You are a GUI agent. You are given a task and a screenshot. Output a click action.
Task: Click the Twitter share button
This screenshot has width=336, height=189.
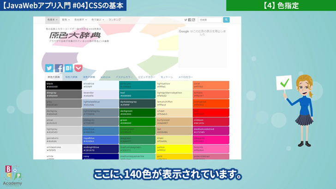[49, 68]
